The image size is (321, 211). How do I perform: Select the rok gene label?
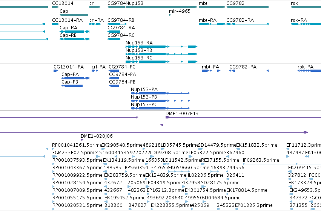pyautogui.click(x=294, y=3)
